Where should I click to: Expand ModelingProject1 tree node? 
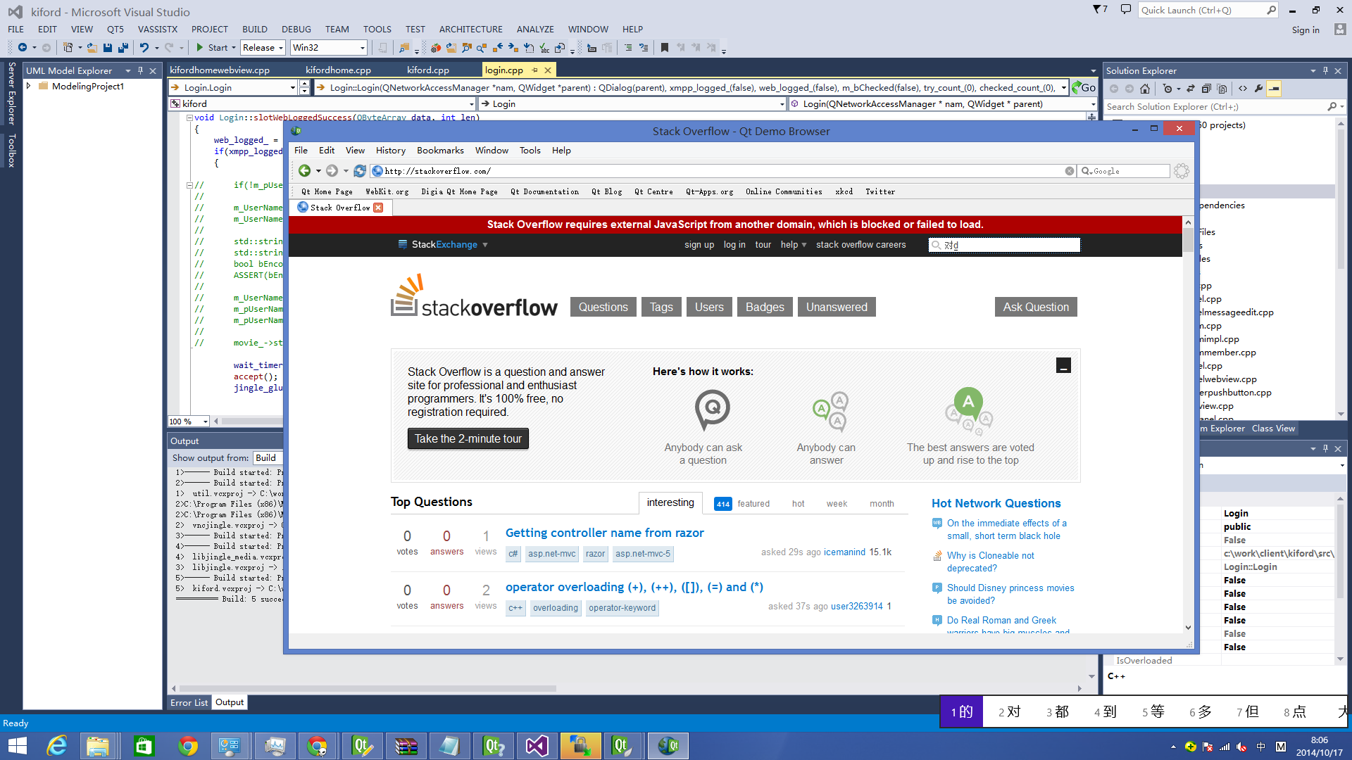point(29,86)
